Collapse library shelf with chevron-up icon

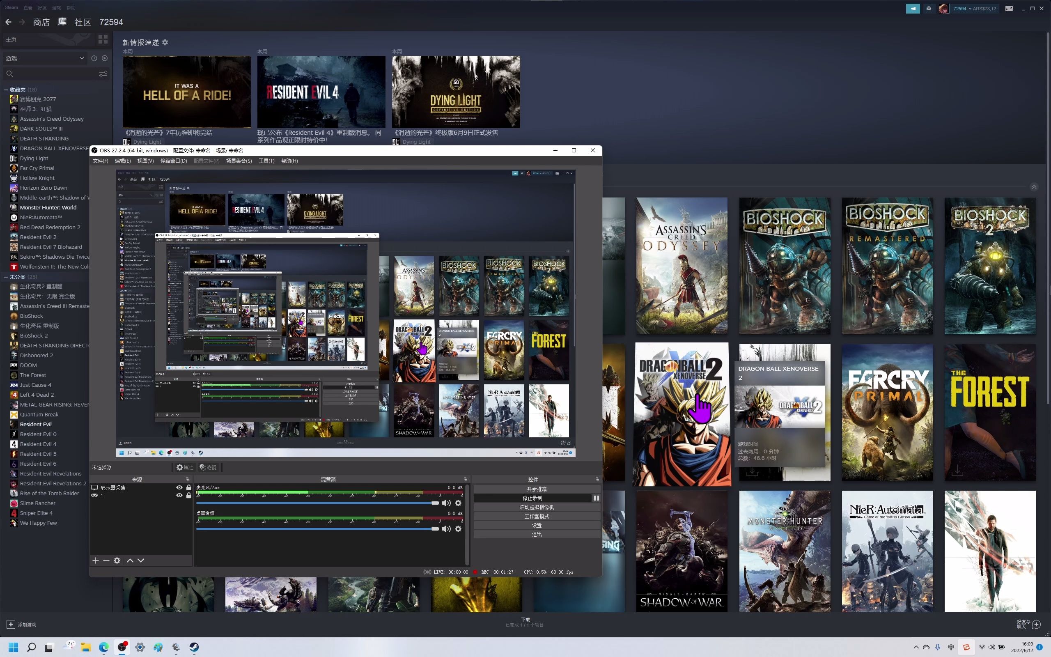click(x=1034, y=187)
